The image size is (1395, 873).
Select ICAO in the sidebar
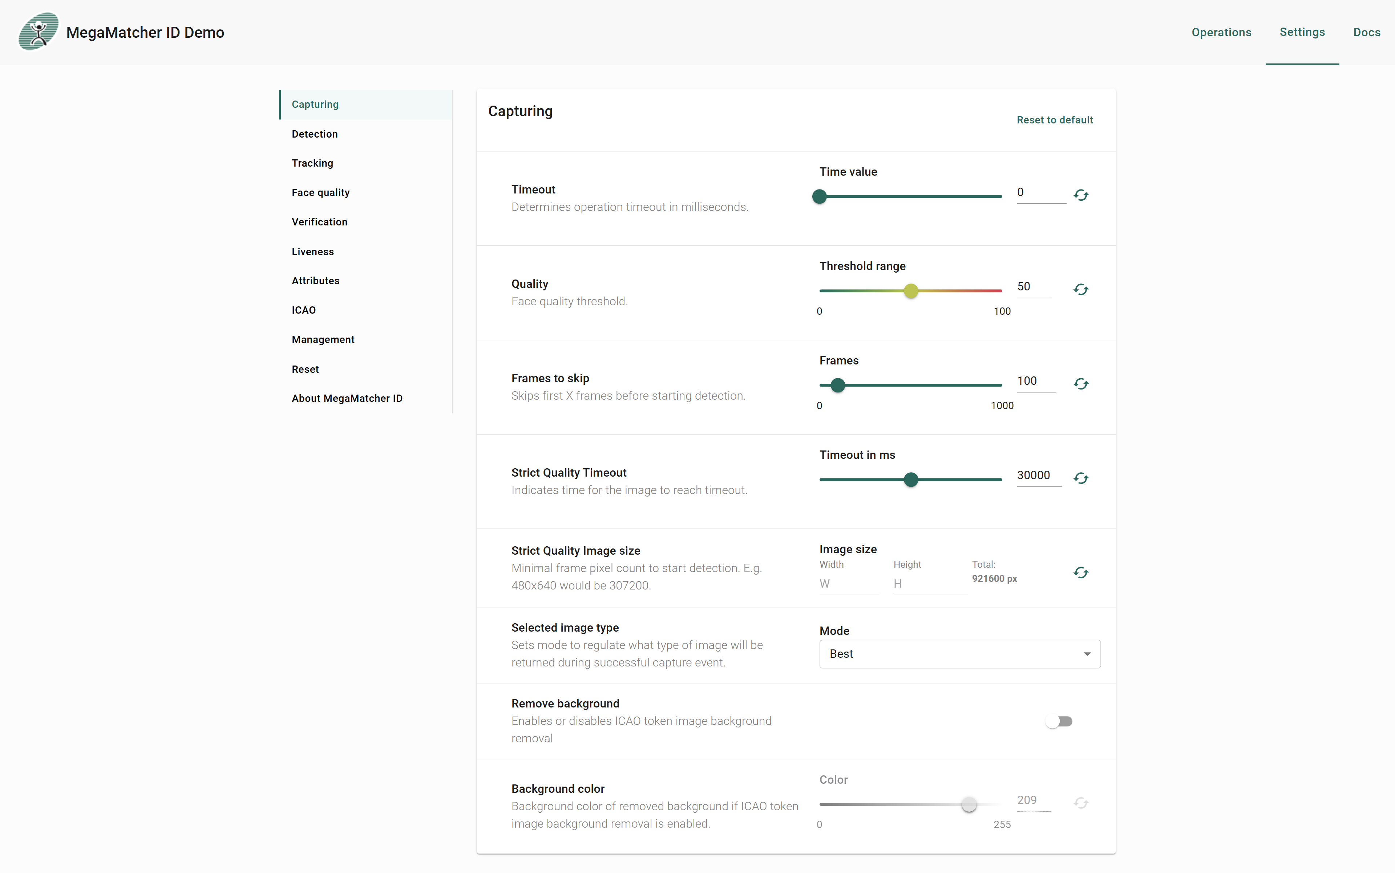367,311
